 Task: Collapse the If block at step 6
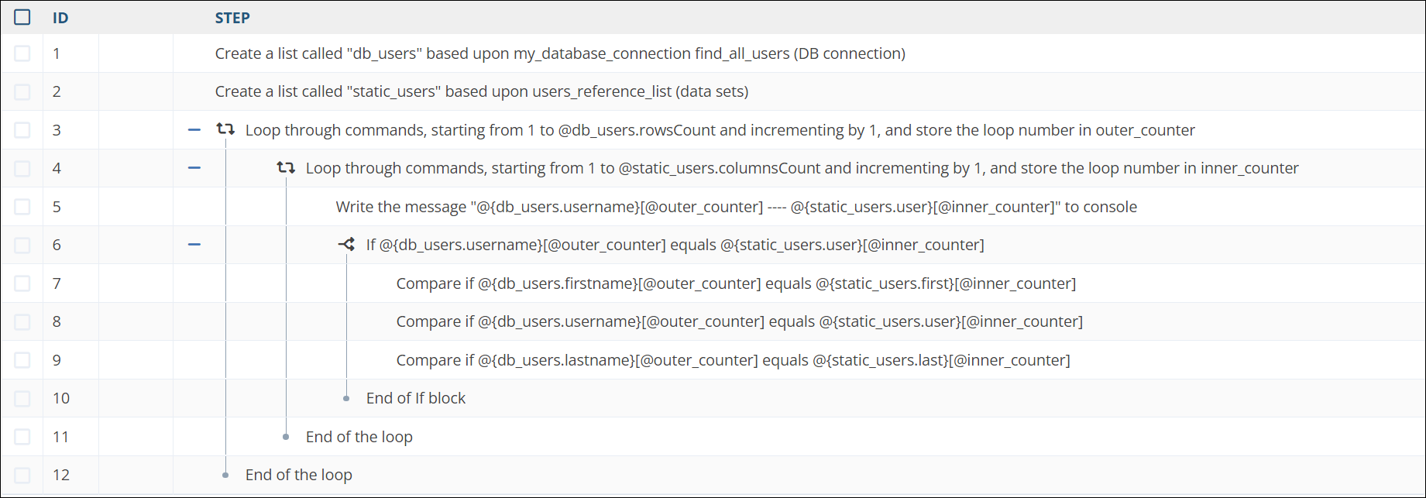coord(194,245)
